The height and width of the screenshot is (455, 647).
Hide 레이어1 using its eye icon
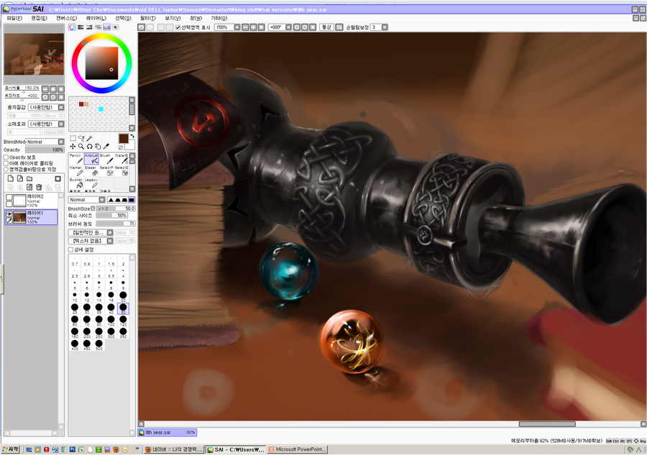pyautogui.click(x=9, y=213)
